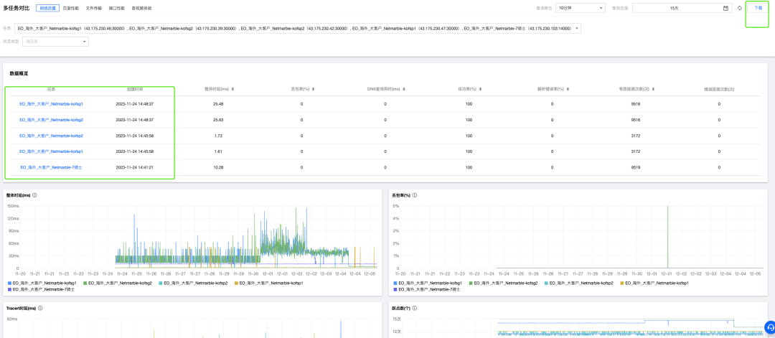Sort table by 整体时延(ms) column
Screen dimensions: 775x338
pyautogui.click(x=232, y=89)
